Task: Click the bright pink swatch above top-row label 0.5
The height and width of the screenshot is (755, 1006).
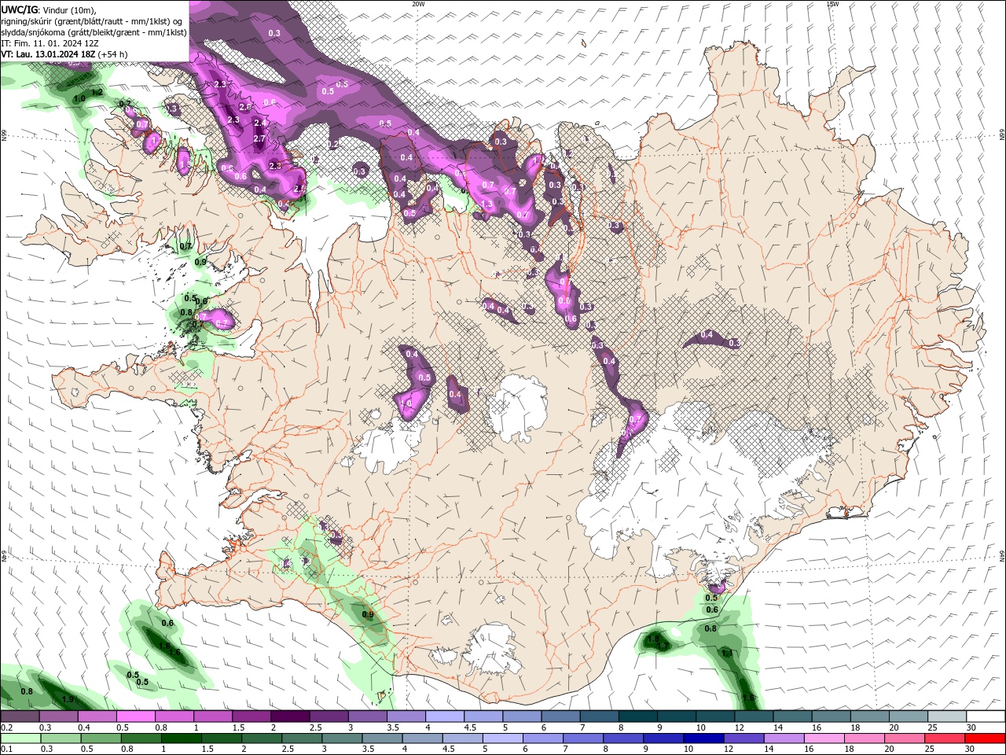Action: pyautogui.click(x=135, y=716)
